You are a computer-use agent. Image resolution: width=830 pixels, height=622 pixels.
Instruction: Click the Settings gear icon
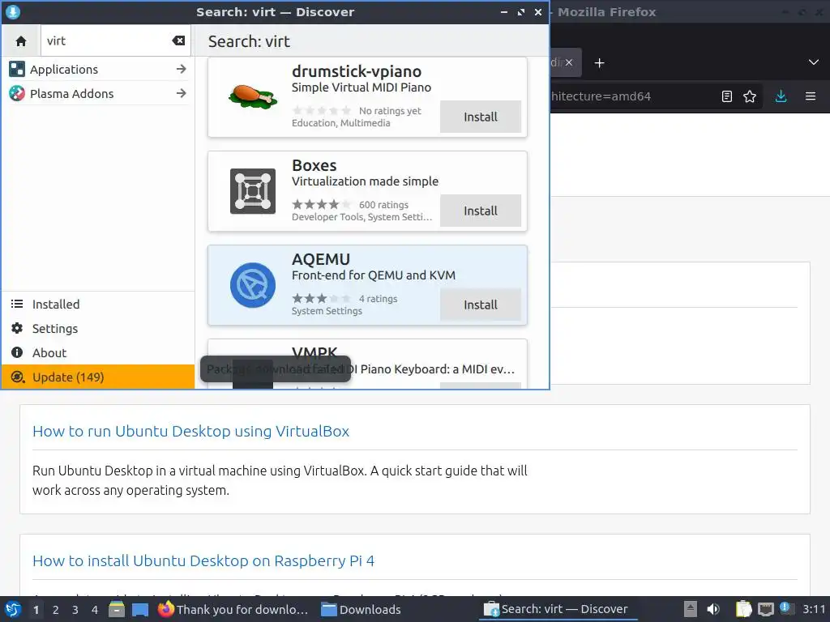point(17,328)
